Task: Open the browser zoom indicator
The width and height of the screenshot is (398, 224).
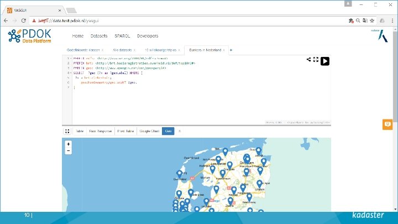Action: point(358,21)
